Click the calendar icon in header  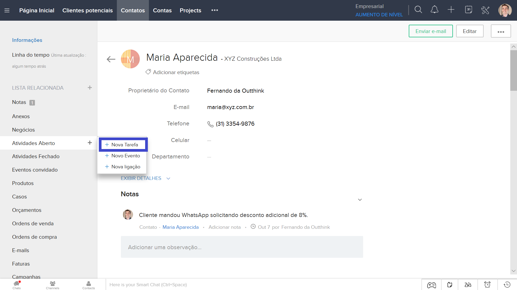pyautogui.click(x=469, y=10)
